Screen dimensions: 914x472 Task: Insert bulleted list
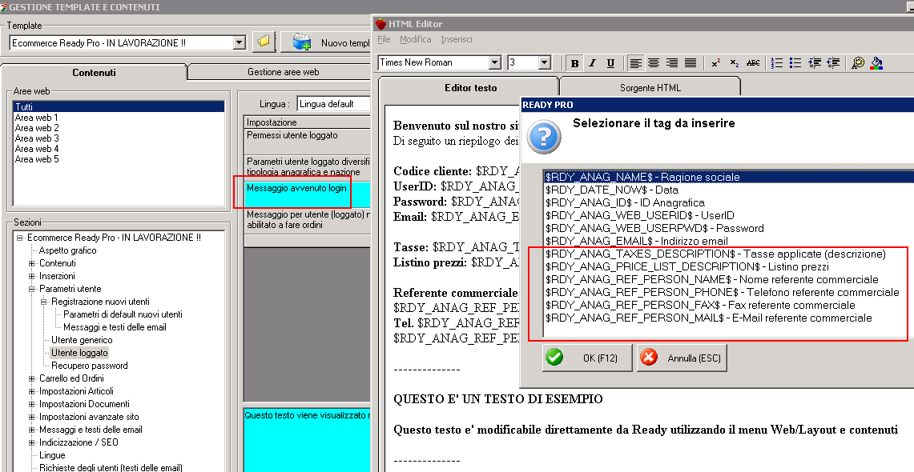coord(795,63)
